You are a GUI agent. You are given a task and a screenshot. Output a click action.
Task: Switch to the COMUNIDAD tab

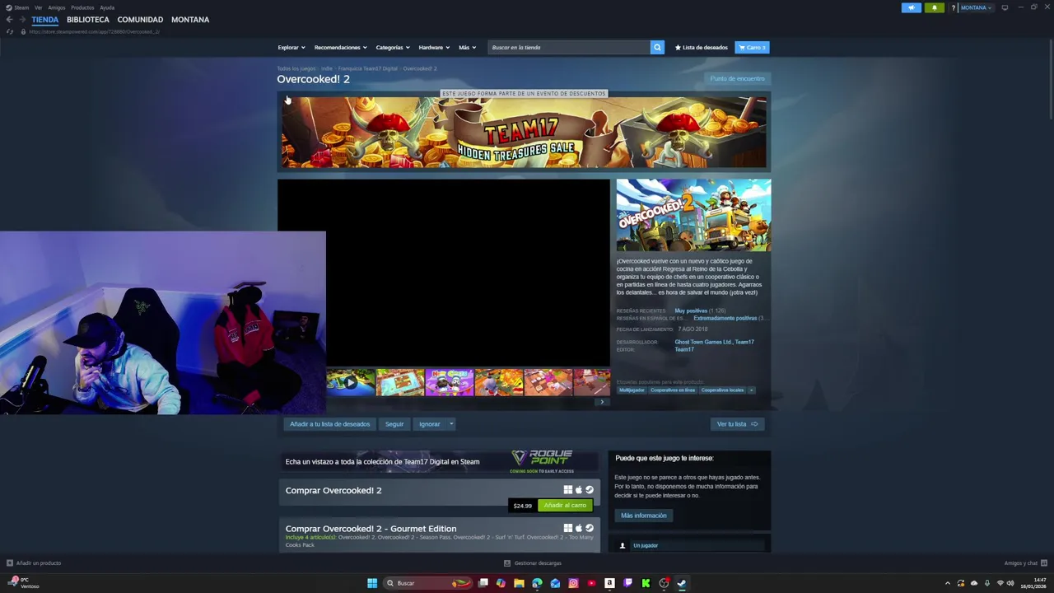point(140,19)
